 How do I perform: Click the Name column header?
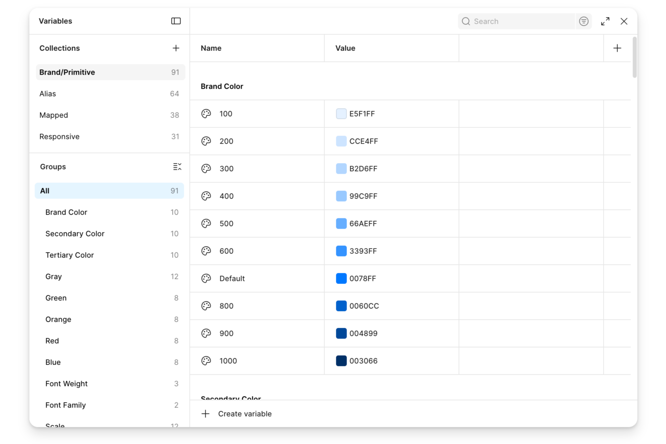coord(211,48)
